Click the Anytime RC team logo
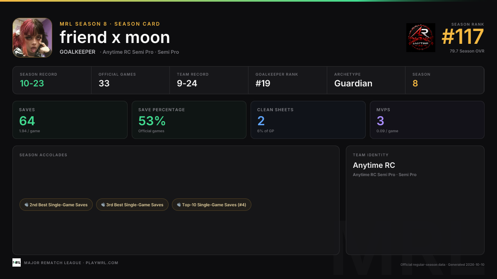Image resolution: width=497 pixels, height=279 pixels. click(x=421, y=38)
